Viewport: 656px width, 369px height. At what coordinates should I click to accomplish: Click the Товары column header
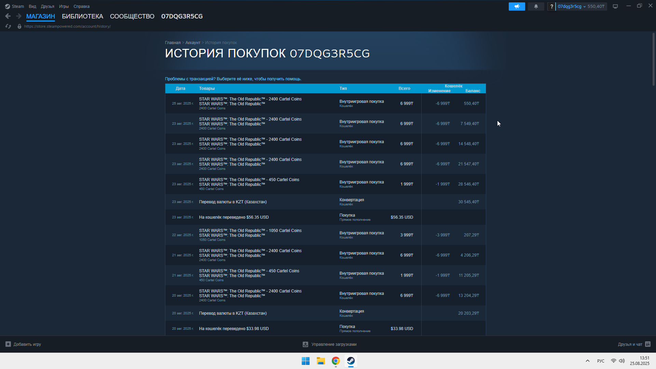[x=207, y=88]
